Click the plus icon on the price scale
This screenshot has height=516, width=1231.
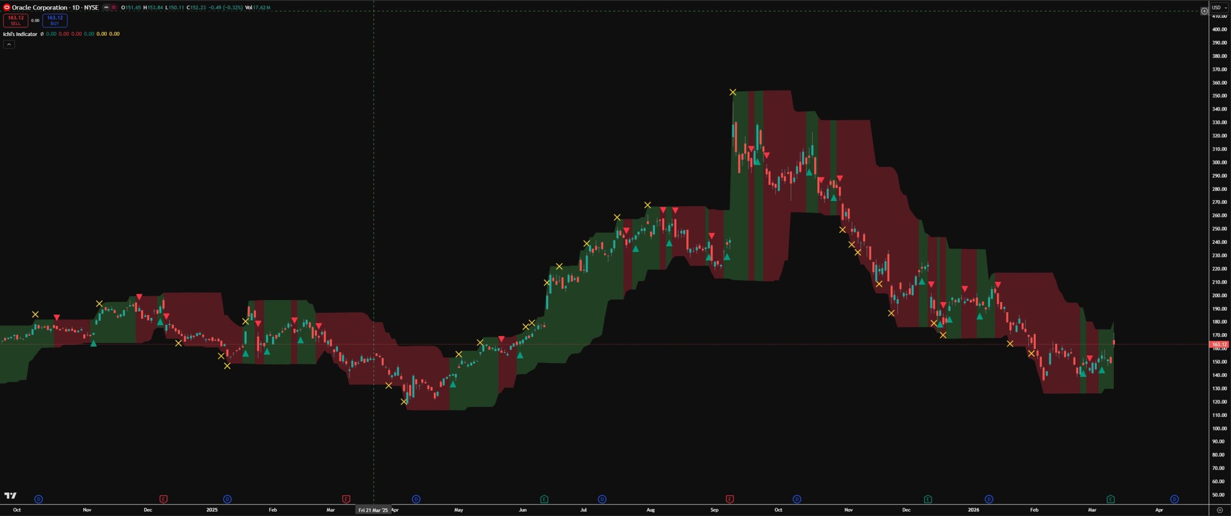[1205, 11]
